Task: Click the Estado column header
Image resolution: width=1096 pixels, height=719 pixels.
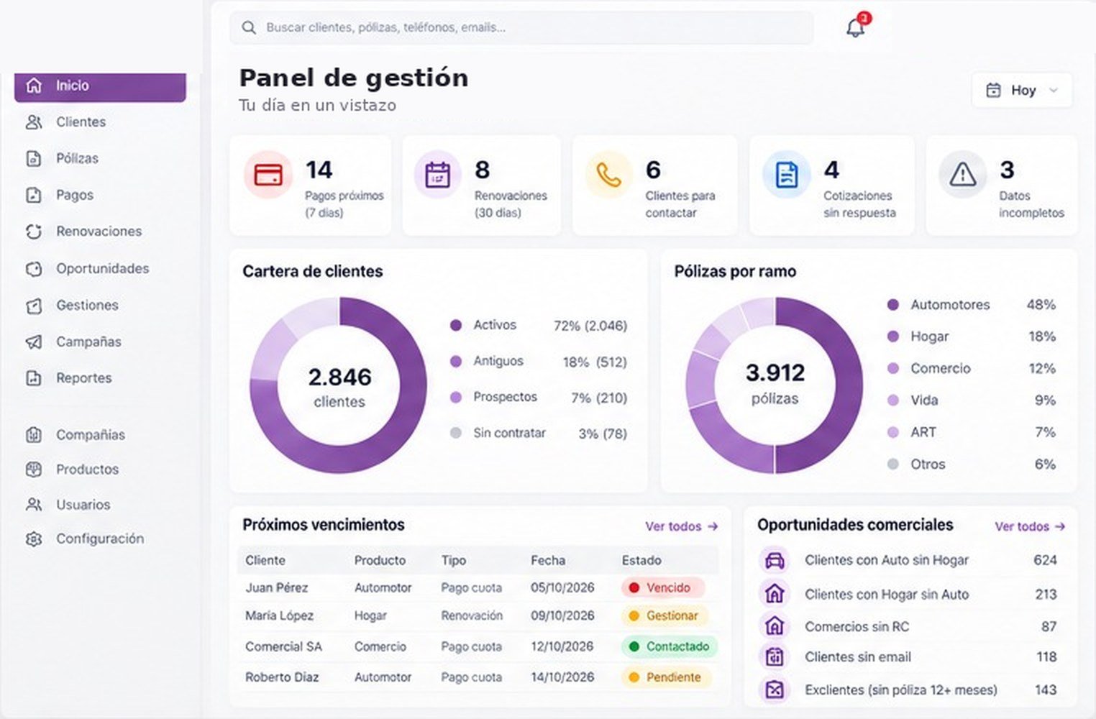Action: point(641,560)
